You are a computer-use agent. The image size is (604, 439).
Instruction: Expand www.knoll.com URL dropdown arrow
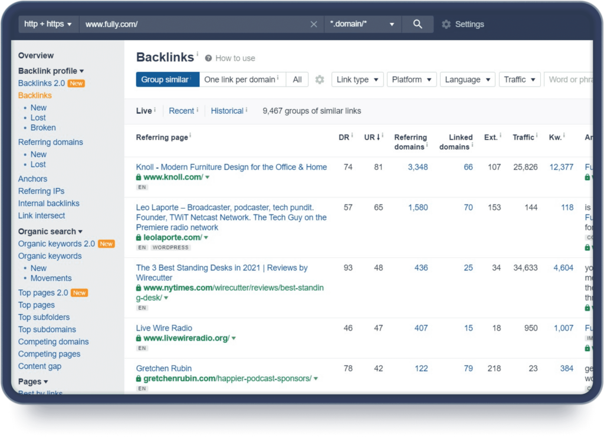click(208, 177)
